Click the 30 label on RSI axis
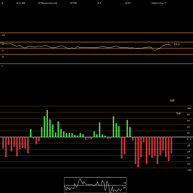 coord(3,57)
